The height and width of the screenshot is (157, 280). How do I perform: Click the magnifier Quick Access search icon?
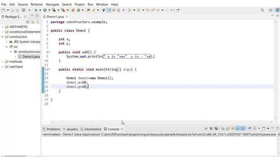click(x=262, y=10)
